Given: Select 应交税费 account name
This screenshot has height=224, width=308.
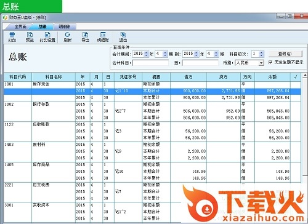Looking at the screenshot, I should coord(41,185).
